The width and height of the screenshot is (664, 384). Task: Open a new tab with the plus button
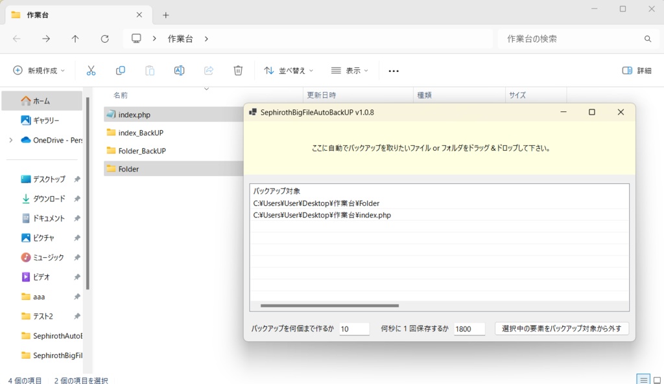(165, 14)
